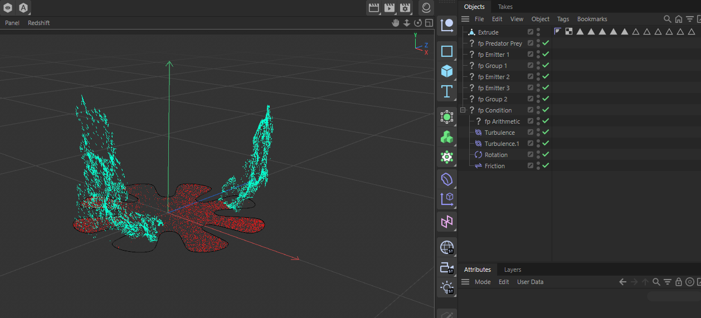Toggle Extrude visibility dots

(x=538, y=32)
